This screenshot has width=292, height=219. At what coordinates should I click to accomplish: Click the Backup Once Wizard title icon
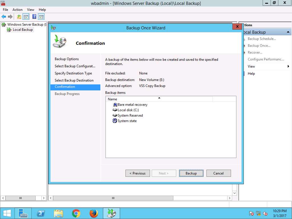pos(53,28)
